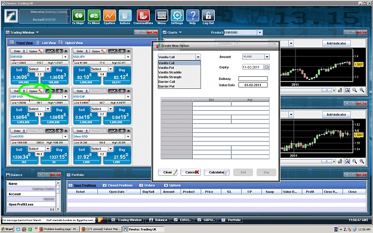Switch to List View

point(49,43)
